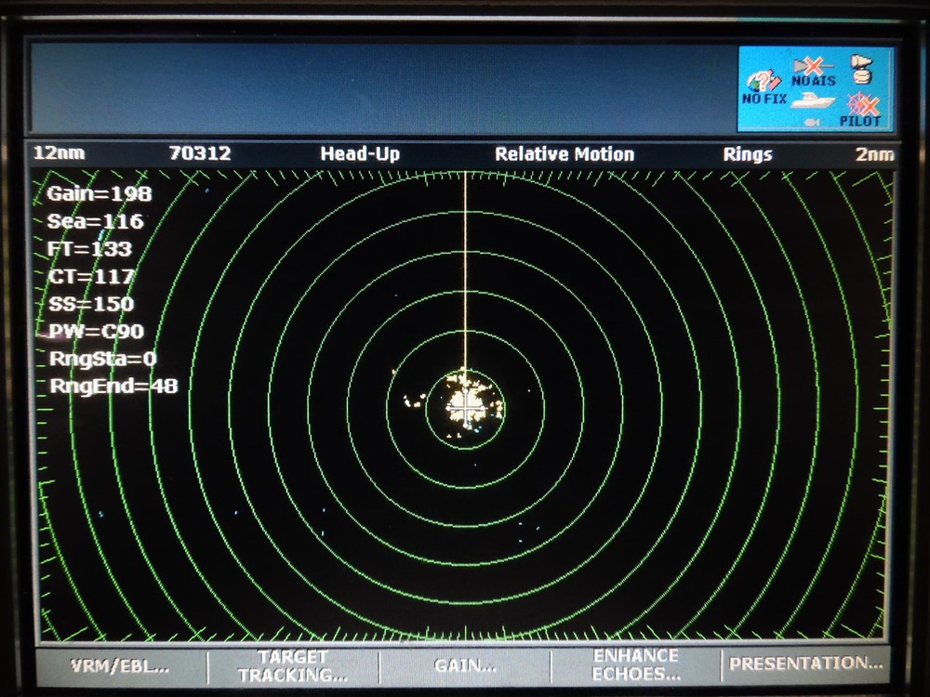Screen dimensions: 930x697
Task: Click the Rings label in status bar
Action: tap(748, 154)
